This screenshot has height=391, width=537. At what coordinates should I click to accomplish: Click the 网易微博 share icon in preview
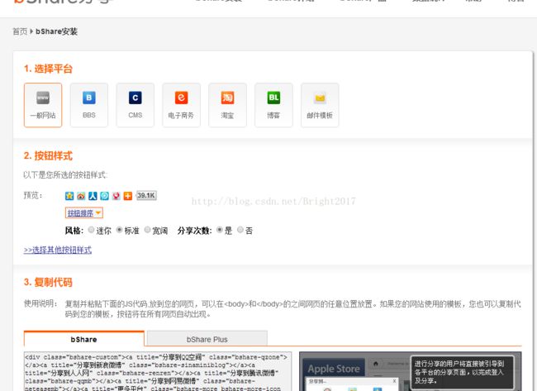[x=116, y=196]
